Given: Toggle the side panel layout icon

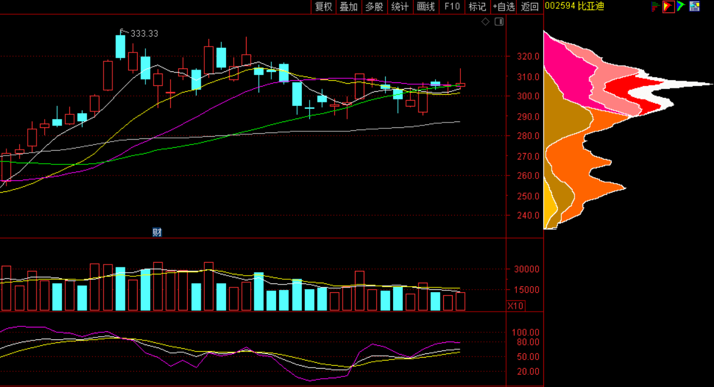Looking at the screenshot, I should pos(499,22).
